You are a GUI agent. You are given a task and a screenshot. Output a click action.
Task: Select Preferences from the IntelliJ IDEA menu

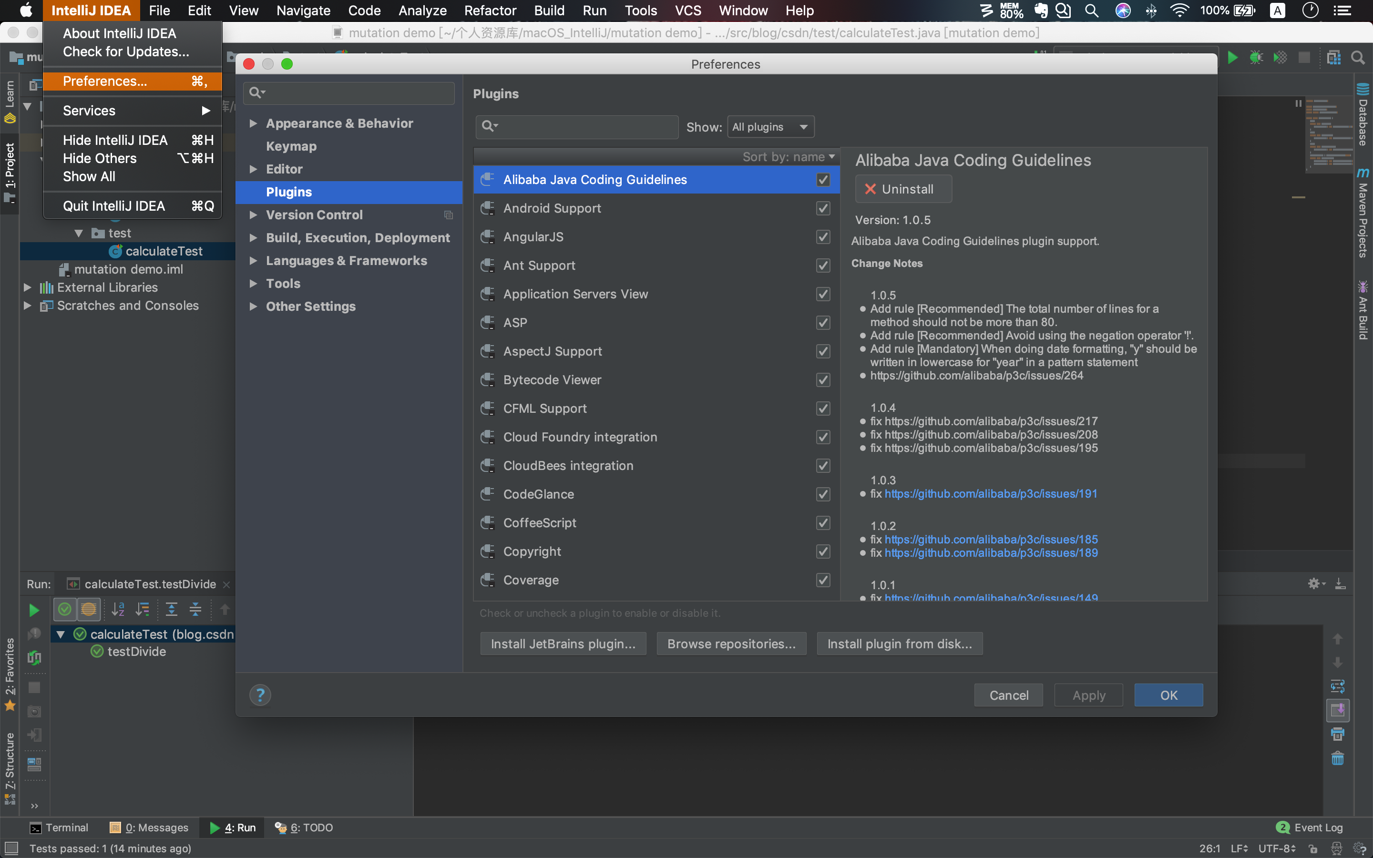(x=104, y=81)
